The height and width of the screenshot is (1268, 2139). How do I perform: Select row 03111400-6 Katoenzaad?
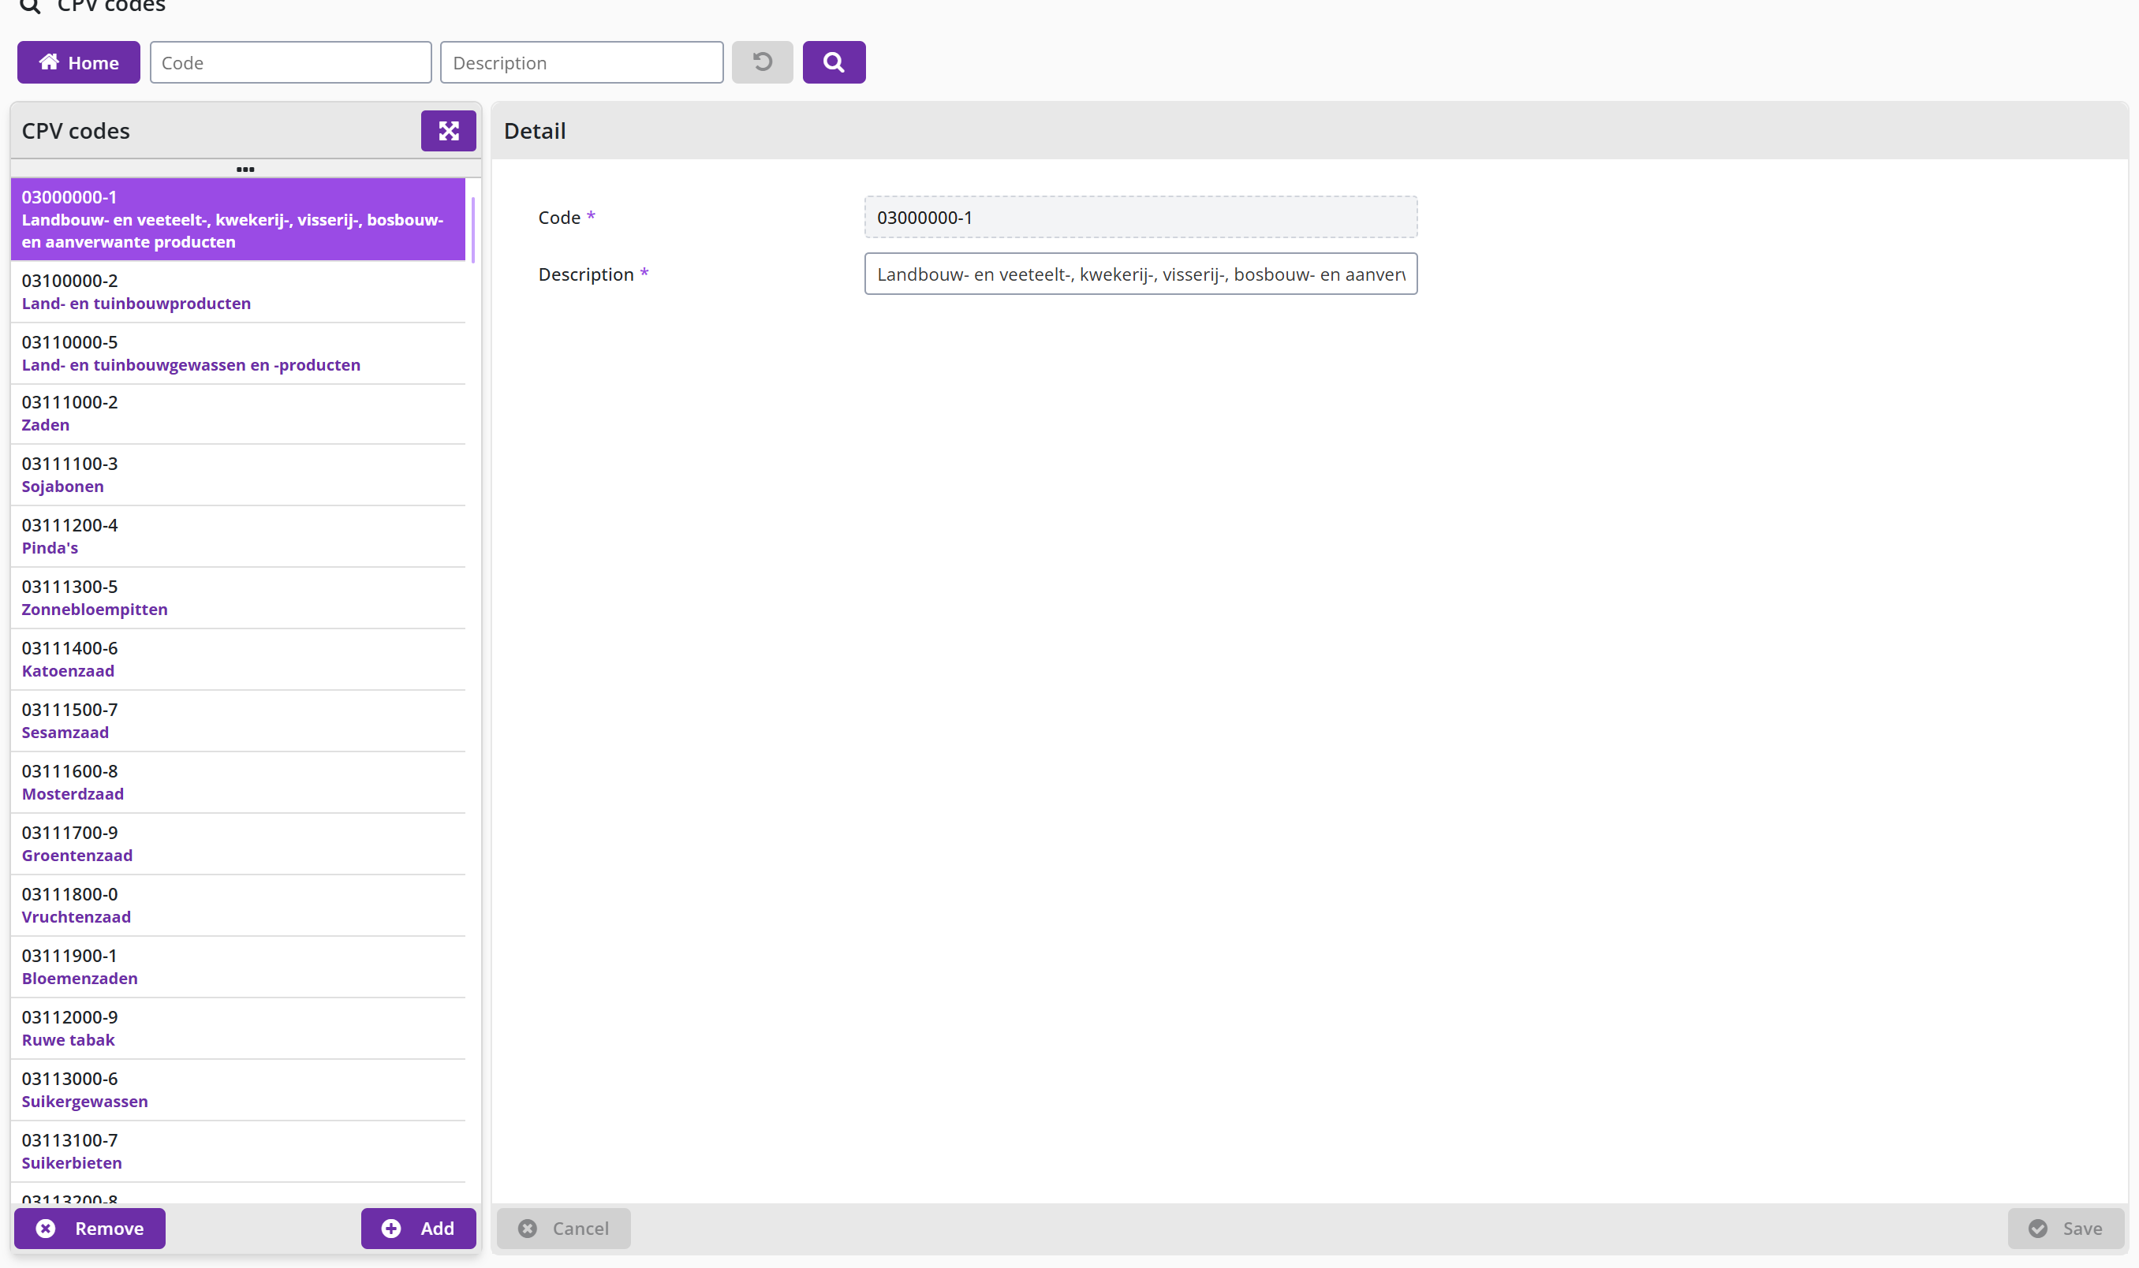point(237,660)
